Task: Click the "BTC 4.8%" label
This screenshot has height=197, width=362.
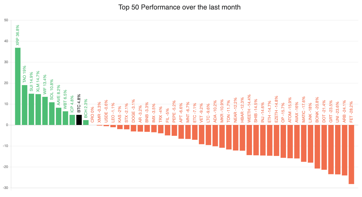Action: 79,103
